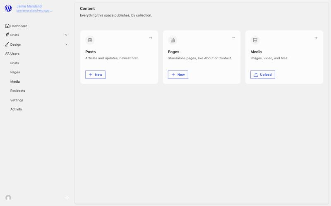
Task: Open the Jamie Marsland site name link
Action: point(29,6)
